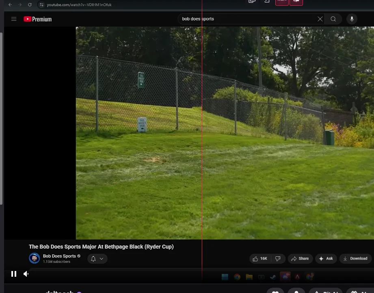Screen dimensions: 374x293
Task: Open File Explorer from the taskbar
Action: [249, 277]
